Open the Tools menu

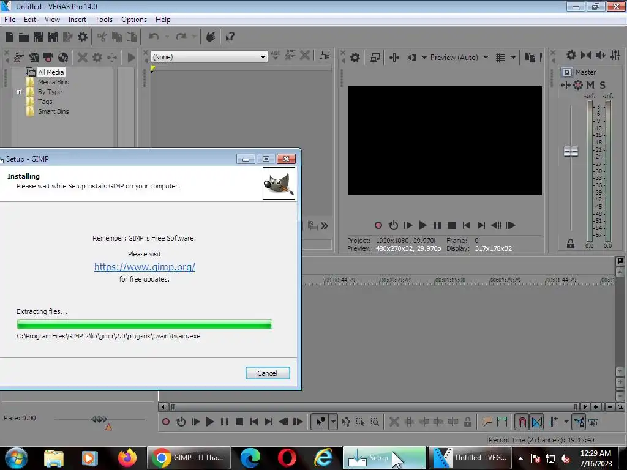(103, 19)
